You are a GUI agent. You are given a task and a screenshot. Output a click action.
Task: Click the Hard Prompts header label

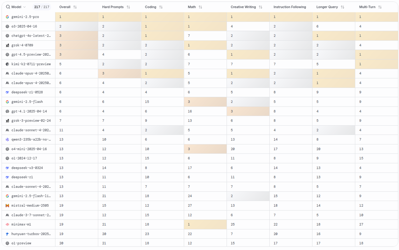click(x=113, y=7)
